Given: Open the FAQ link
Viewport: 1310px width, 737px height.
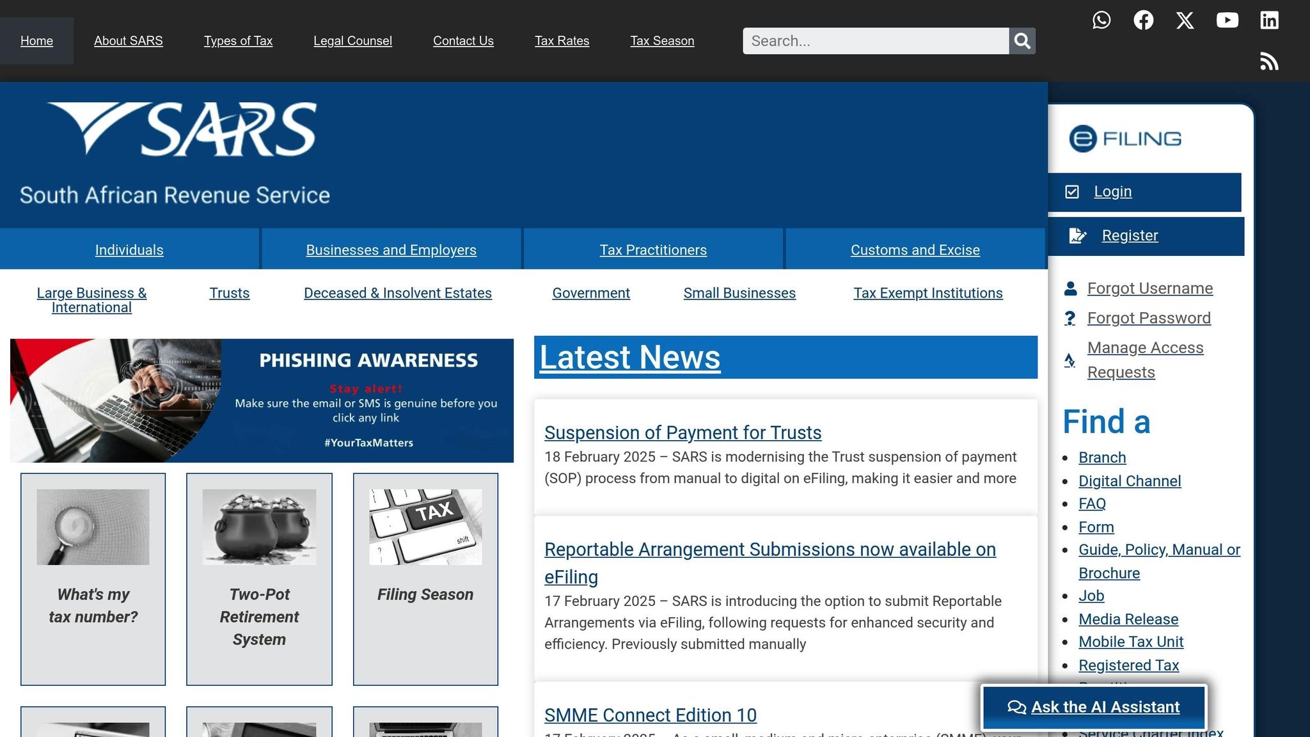Looking at the screenshot, I should click(1092, 503).
